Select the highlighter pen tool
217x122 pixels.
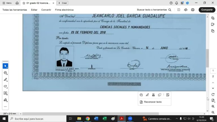click(5, 80)
